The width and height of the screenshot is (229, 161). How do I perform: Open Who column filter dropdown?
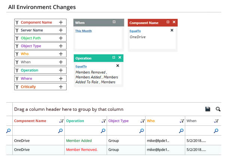coord(182,121)
